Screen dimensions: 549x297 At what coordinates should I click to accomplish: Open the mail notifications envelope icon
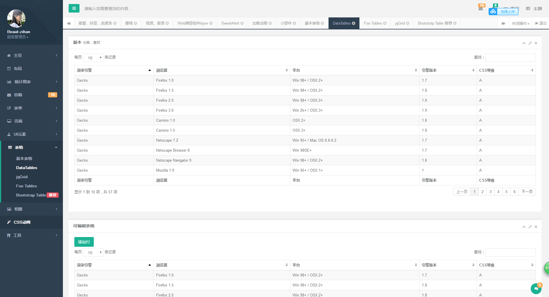click(x=481, y=9)
